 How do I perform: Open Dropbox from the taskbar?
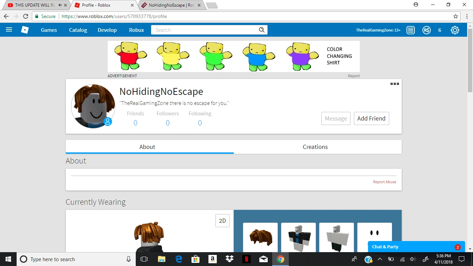(x=229, y=259)
